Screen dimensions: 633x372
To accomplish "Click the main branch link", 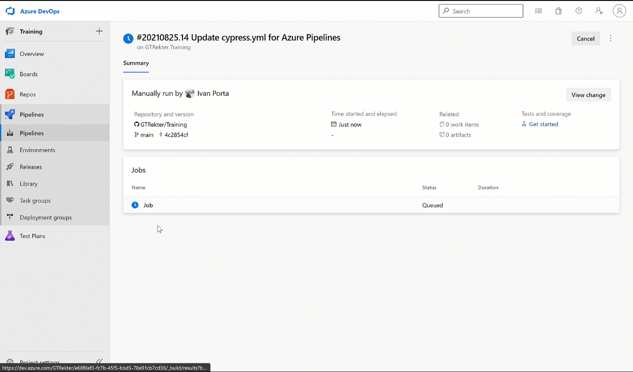I will [147, 135].
